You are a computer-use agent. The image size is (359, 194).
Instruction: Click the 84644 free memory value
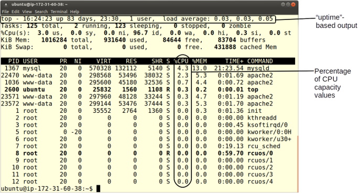(x=172, y=40)
